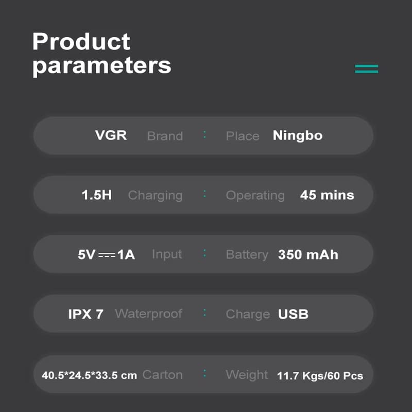Select the Charging label
Viewport: 412px width, 412px height.
pyautogui.click(x=155, y=196)
